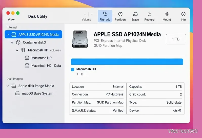Open the Info circle icon

pos(183,14)
